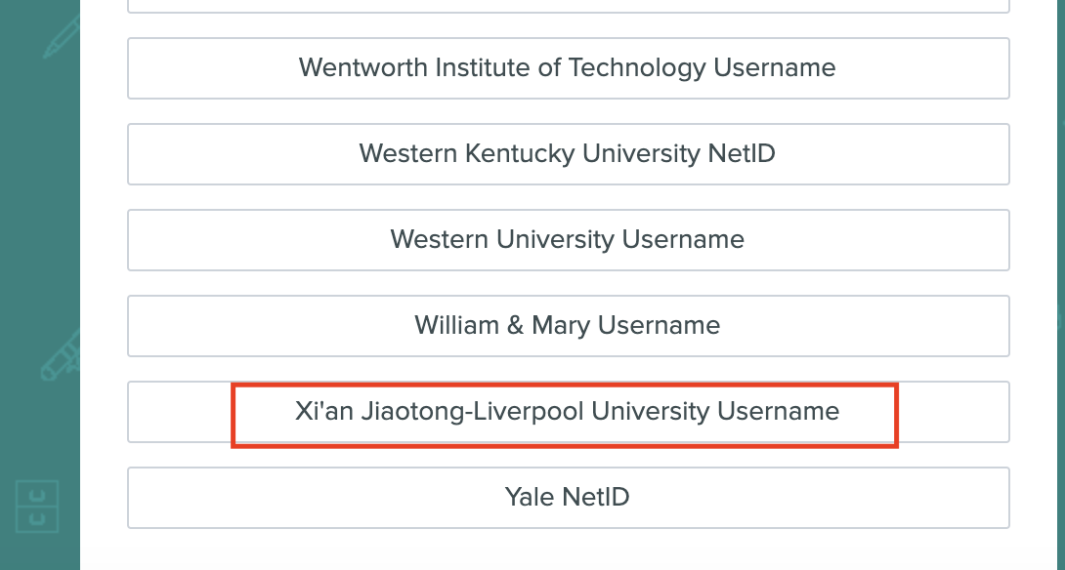Click the Yale NetID text label

click(x=567, y=497)
